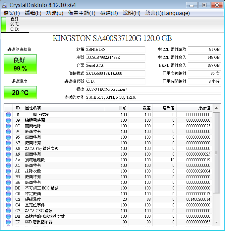Click the blue status icon for row A7

coord(8,143)
